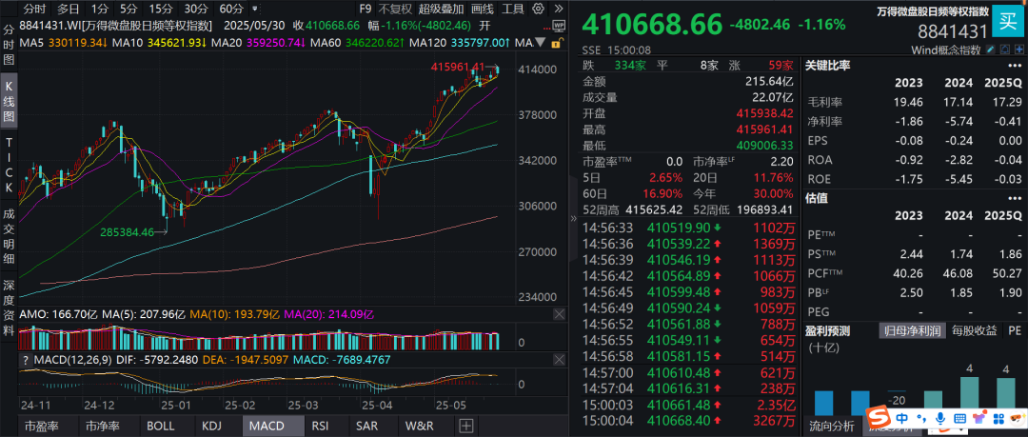
Task: Switch indicator to SAR
Action: coord(366,426)
